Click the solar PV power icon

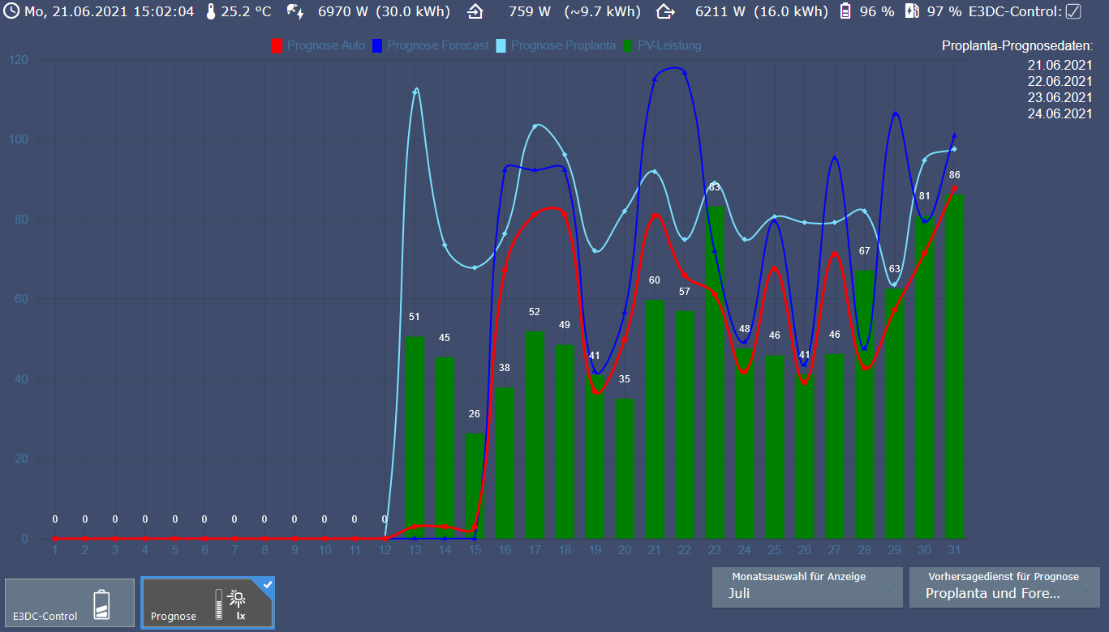[x=295, y=11]
